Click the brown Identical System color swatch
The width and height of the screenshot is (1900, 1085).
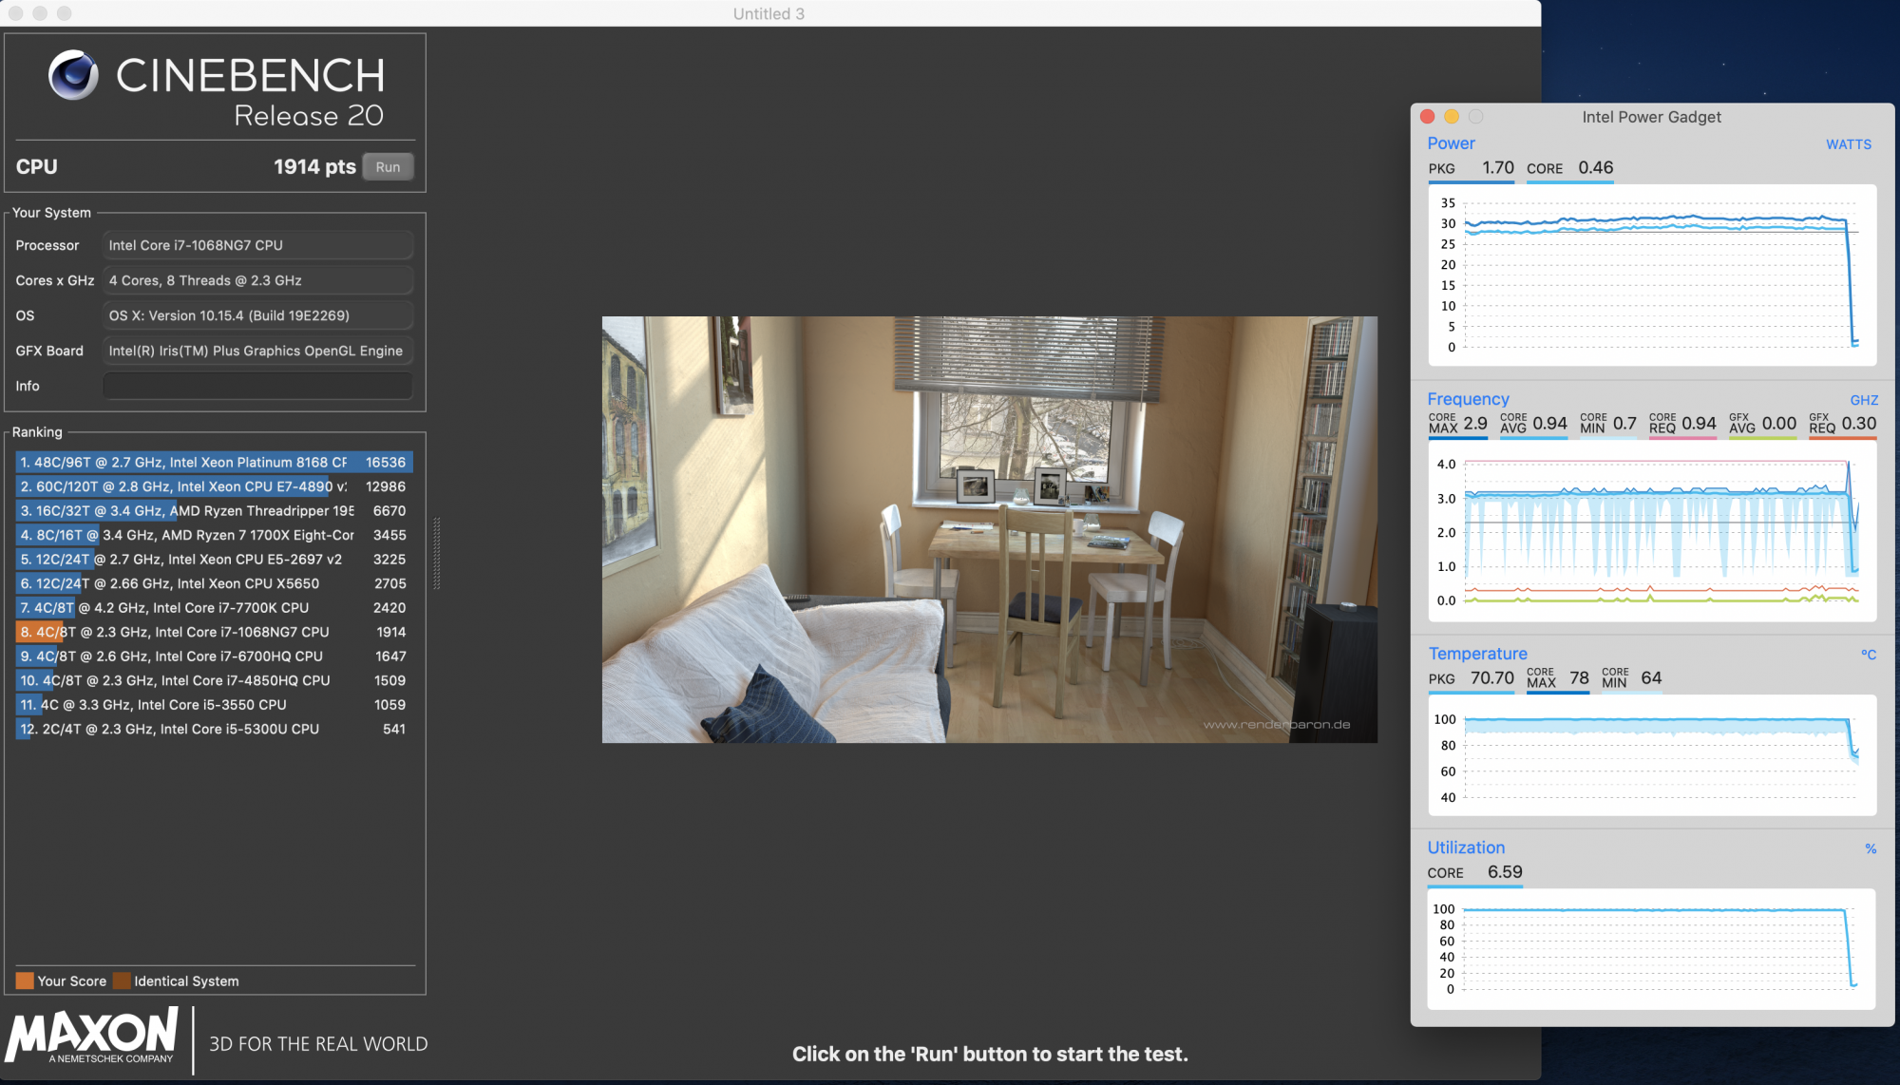(122, 980)
